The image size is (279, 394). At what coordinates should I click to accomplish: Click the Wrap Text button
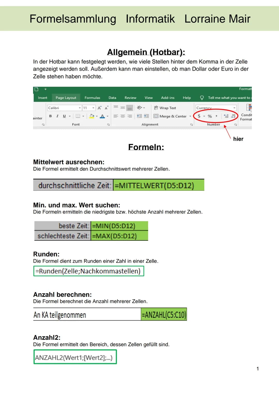tap(165, 108)
